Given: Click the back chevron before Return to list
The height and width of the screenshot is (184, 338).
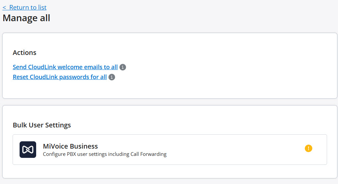Looking at the screenshot, I should [x=4, y=8].
